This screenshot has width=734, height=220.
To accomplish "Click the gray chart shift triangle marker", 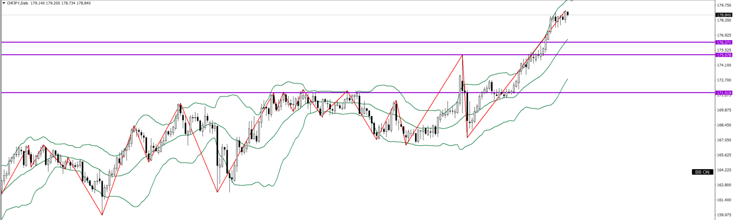I will coord(572,1).
